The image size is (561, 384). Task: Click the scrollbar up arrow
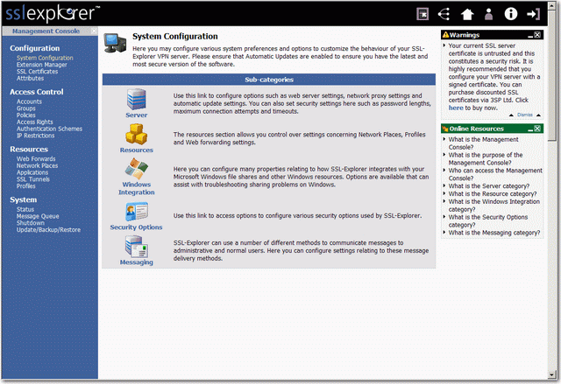point(552,4)
